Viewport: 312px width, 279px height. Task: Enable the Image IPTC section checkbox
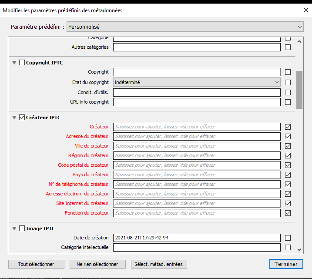click(x=22, y=228)
